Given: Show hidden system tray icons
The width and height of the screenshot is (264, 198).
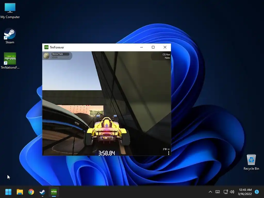Looking at the screenshot, I should [210, 192].
